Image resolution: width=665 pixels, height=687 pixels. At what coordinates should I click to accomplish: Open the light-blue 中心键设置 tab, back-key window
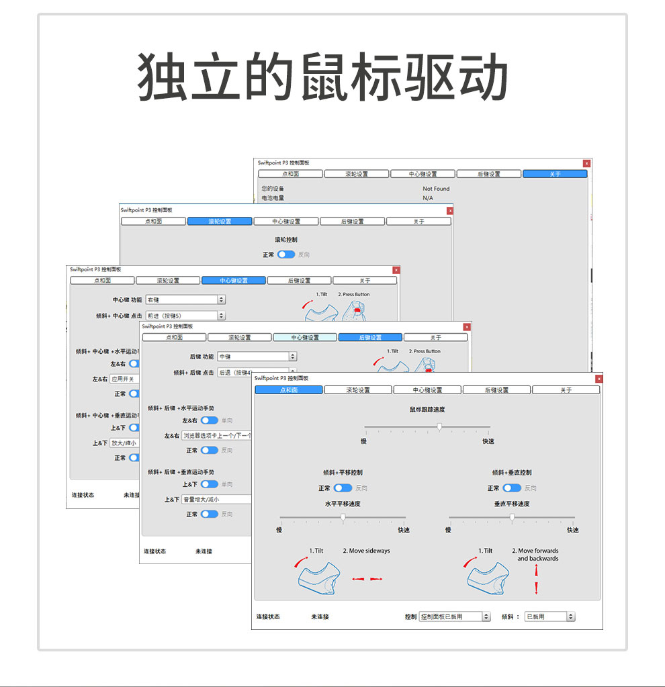point(305,337)
